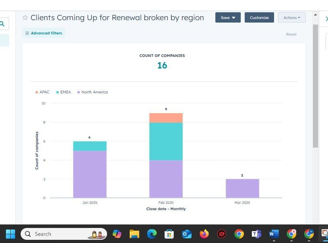The height and width of the screenshot is (243, 328).
Task: Toggle the EMEA series in the legend
Action: tap(63, 92)
